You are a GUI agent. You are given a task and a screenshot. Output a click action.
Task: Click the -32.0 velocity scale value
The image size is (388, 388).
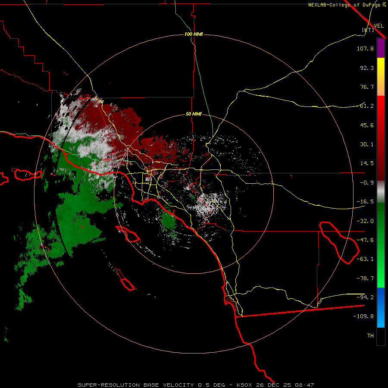point(365,221)
